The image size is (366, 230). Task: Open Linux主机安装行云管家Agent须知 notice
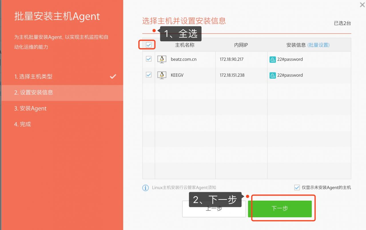click(184, 188)
